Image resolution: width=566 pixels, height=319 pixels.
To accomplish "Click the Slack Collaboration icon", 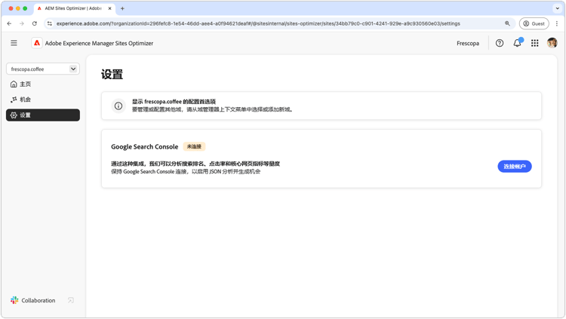I will (14, 300).
